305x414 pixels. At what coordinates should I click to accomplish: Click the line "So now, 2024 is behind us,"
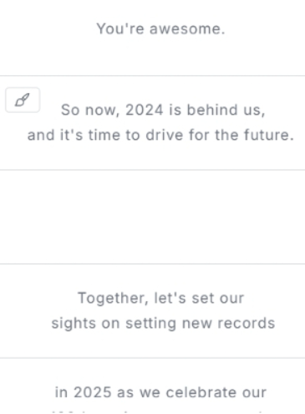[163, 110]
